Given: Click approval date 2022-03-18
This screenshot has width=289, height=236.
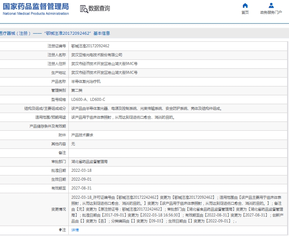Looking at the screenshot, I should [81, 170].
